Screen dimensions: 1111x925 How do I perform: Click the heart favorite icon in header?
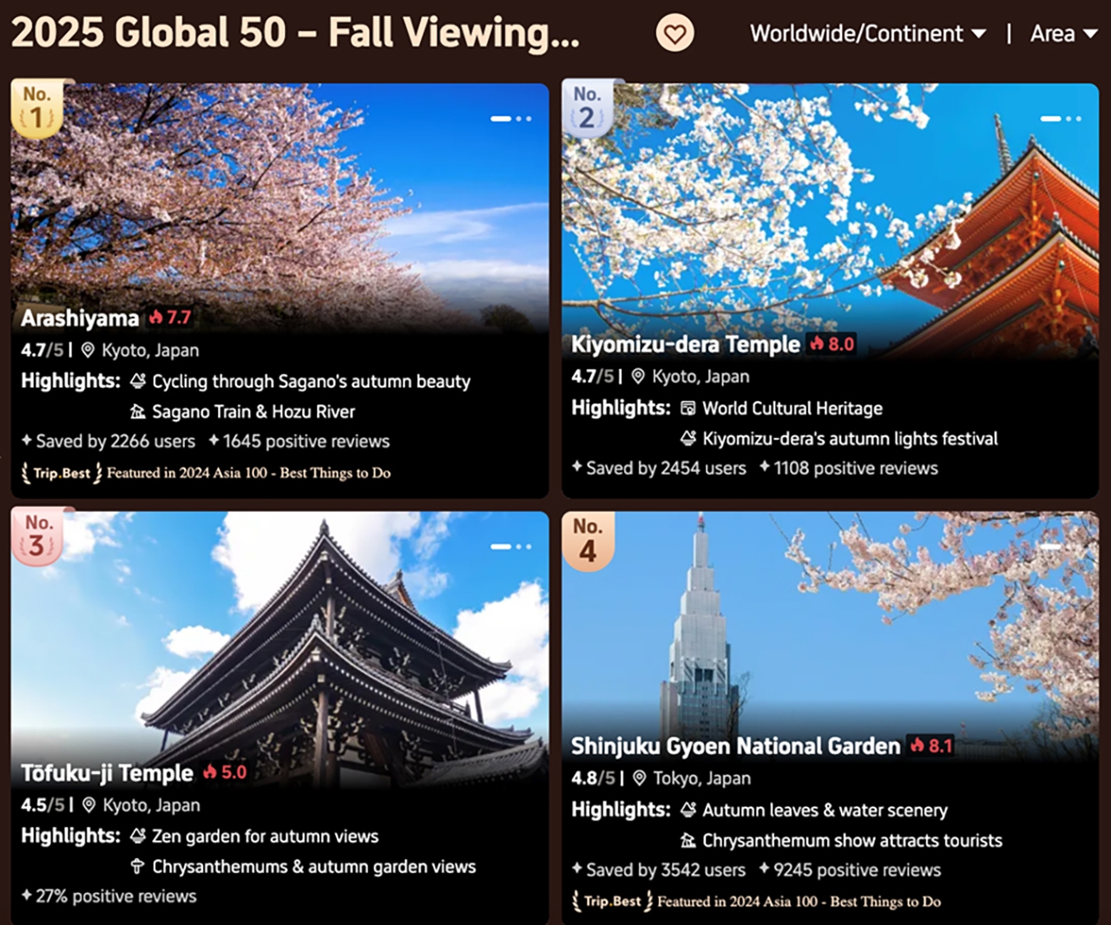point(674,35)
